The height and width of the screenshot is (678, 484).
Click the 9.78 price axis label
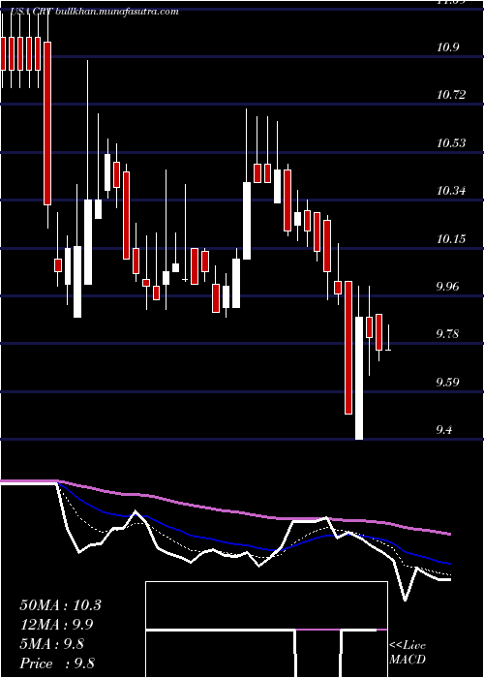(x=449, y=334)
